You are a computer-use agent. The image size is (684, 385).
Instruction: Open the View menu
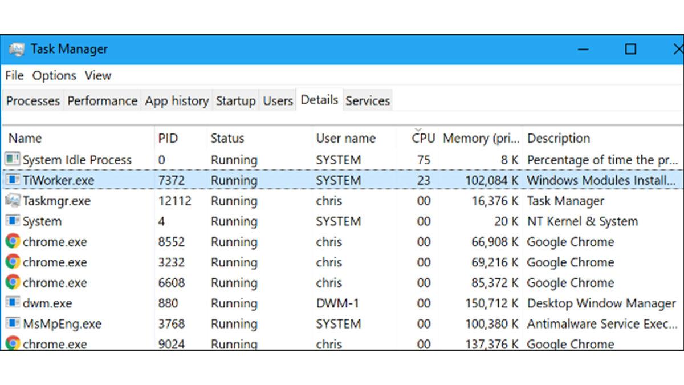coord(98,75)
